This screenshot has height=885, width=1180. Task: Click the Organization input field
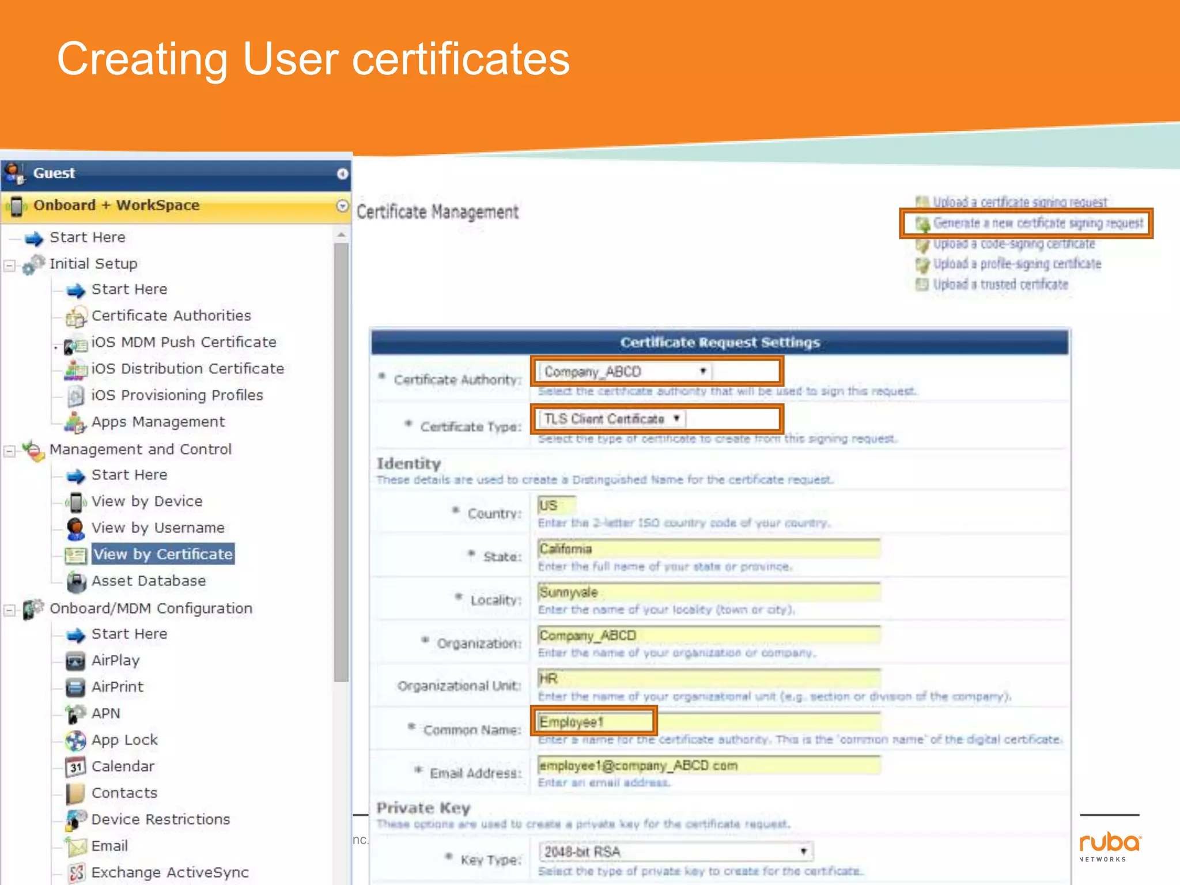[x=709, y=635]
